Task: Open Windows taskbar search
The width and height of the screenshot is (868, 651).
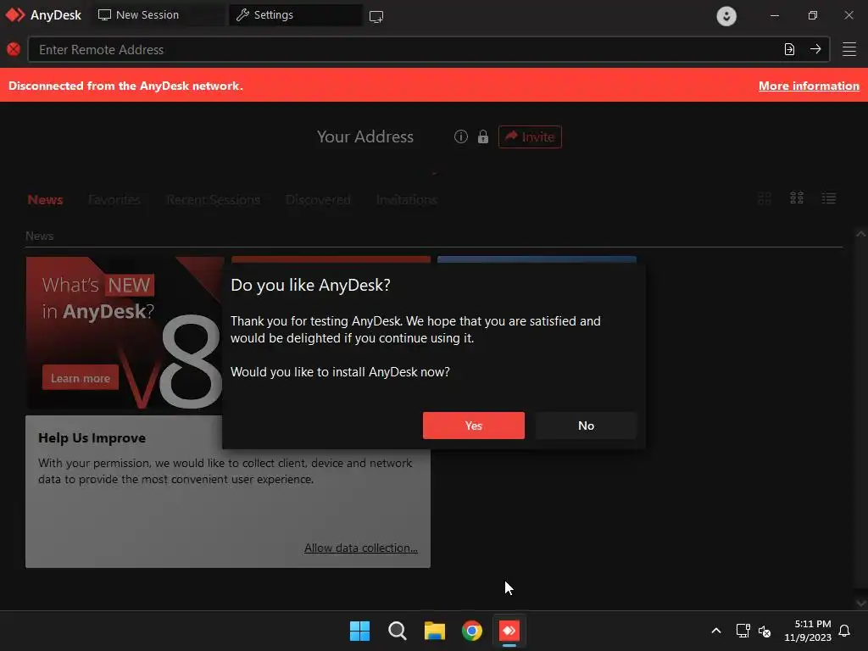Action: point(397,631)
